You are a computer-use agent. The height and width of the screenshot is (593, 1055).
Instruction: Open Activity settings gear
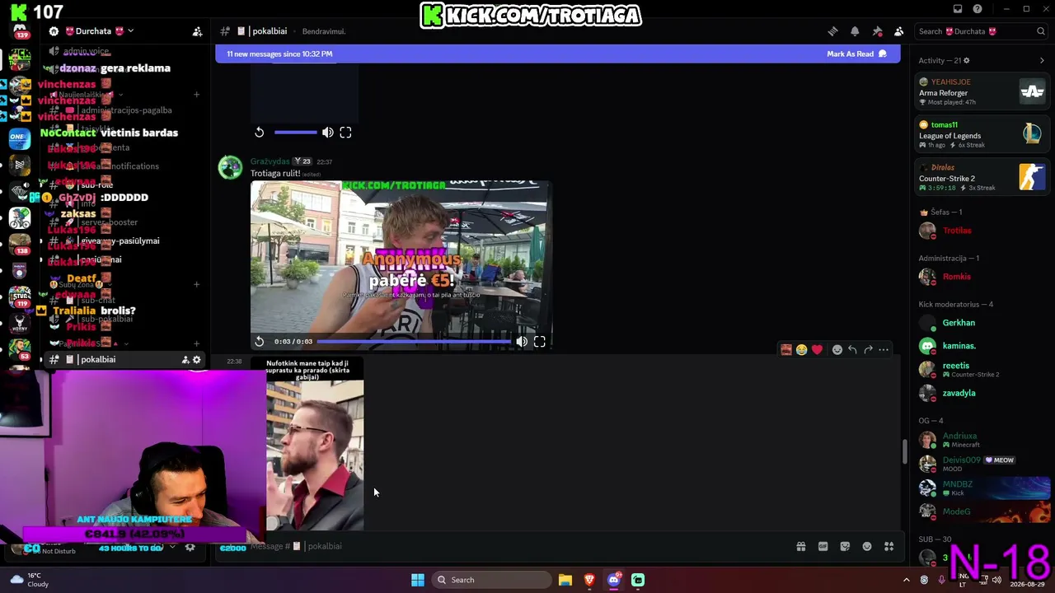tap(967, 60)
